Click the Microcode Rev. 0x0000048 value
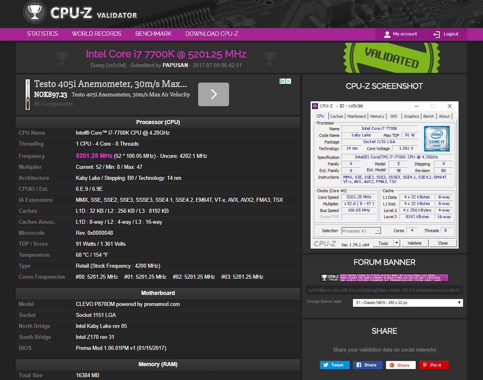483x380 pixels. pos(94,233)
